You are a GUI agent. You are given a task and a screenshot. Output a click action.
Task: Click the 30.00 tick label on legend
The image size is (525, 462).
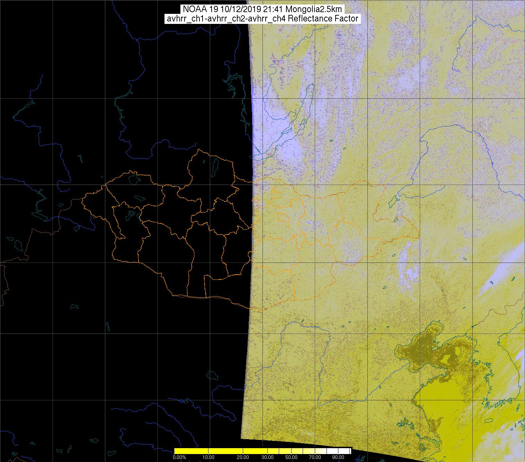(268, 457)
